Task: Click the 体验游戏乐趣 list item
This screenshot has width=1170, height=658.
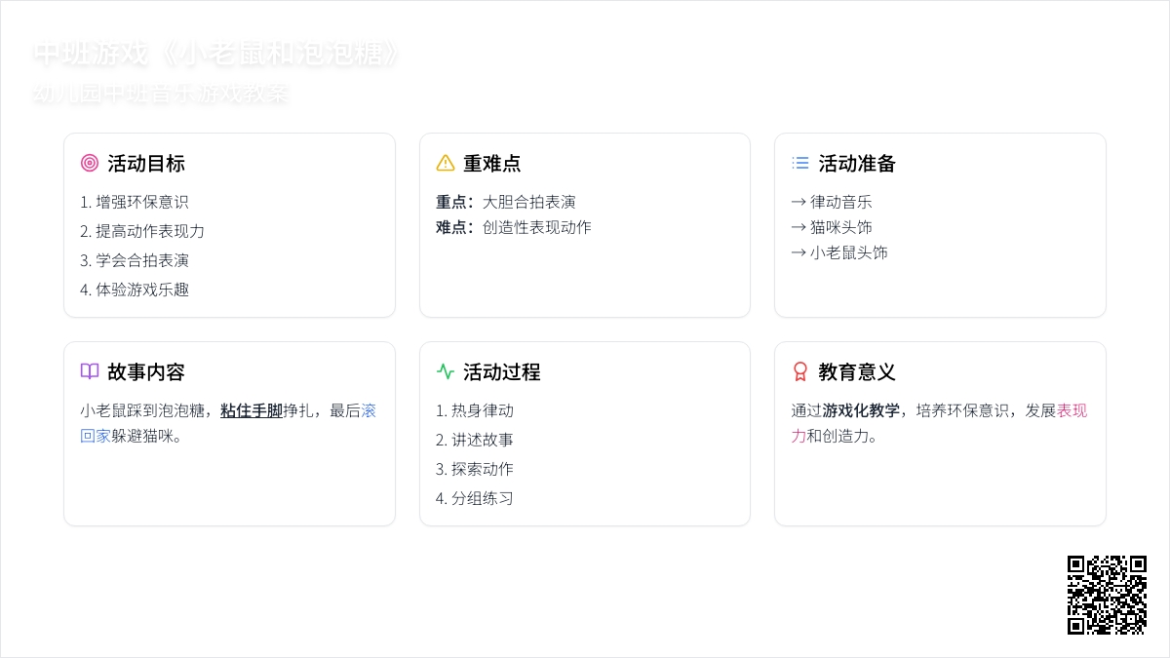Action: pos(135,290)
